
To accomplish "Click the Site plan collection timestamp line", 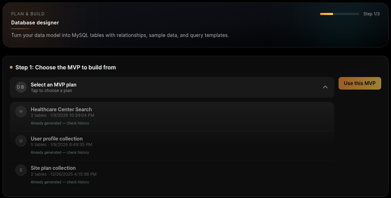I will 64,174.
